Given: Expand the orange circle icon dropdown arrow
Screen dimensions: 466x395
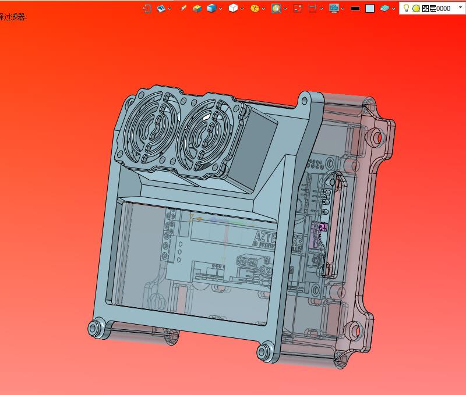Looking at the screenshot, I should [x=263, y=9].
